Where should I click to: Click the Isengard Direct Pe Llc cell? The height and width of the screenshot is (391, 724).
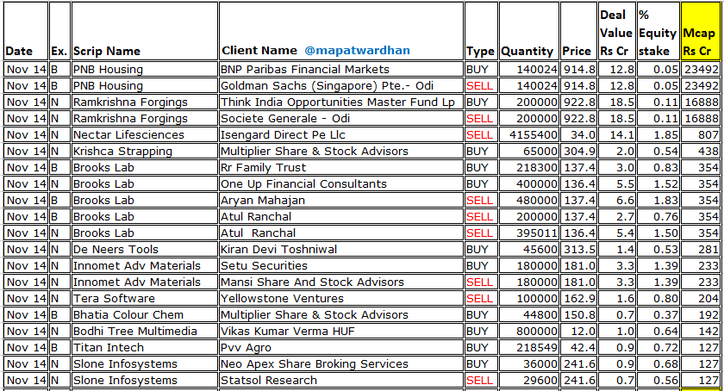coord(341,135)
